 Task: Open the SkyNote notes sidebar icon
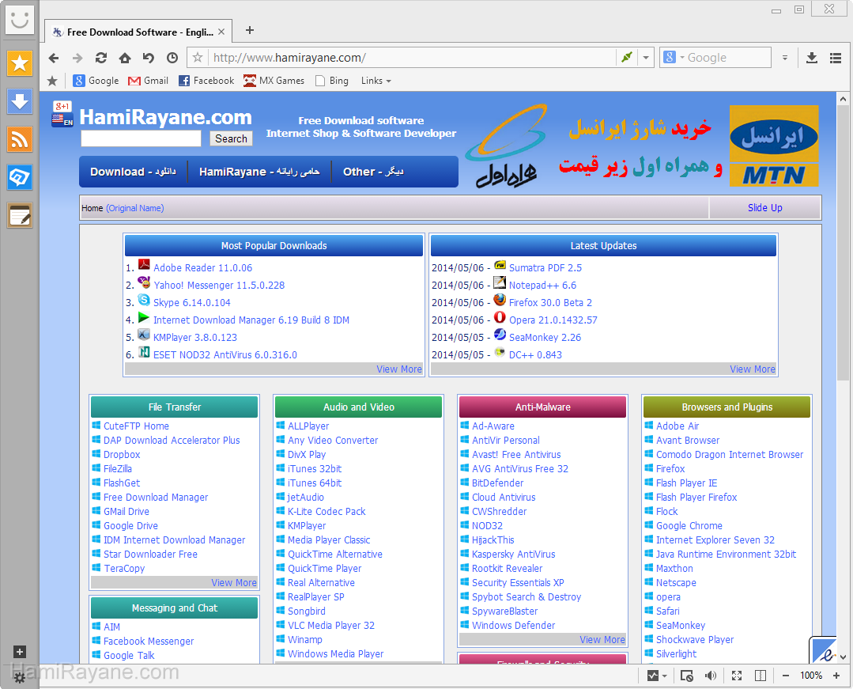(x=20, y=177)
